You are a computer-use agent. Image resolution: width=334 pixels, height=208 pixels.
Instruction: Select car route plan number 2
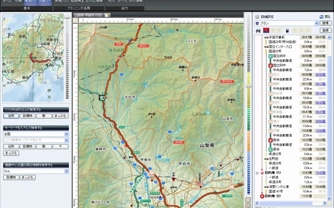[x=272, y=31]
